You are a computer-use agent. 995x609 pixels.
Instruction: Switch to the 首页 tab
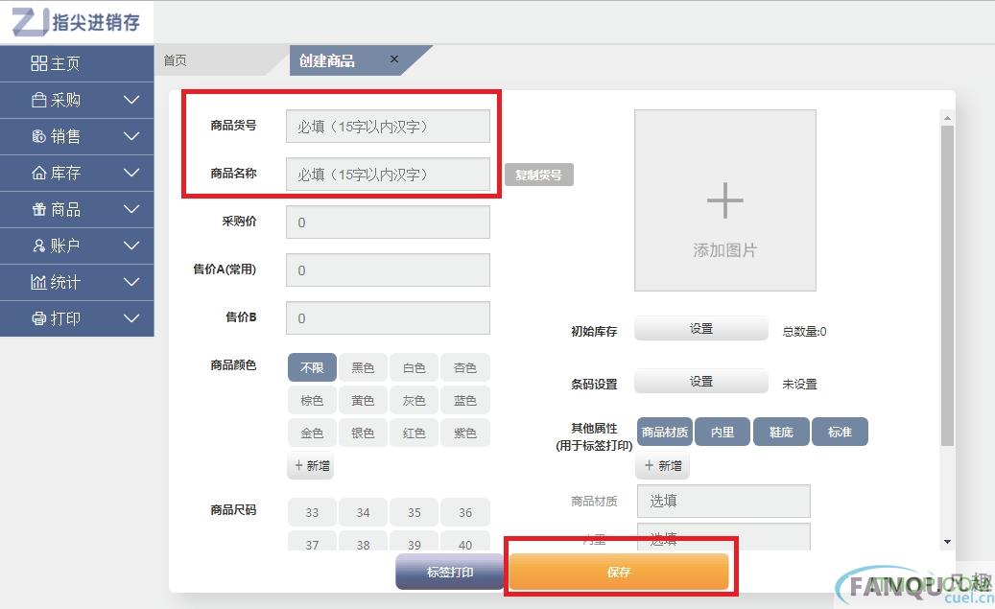click(176, 60)
